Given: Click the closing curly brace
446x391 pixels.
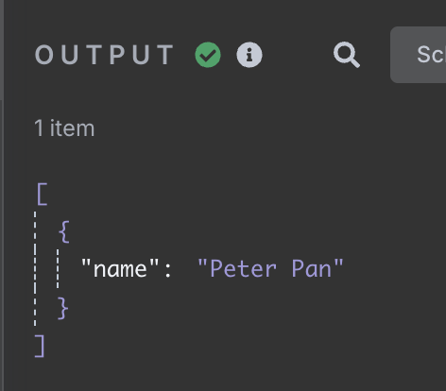Looking at the screenshot, I should tap(63, 308).
